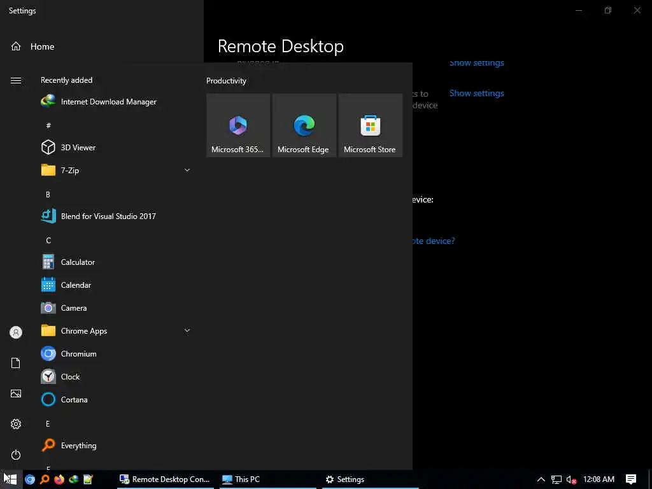Click the 'C' letter header in app list

48,240
